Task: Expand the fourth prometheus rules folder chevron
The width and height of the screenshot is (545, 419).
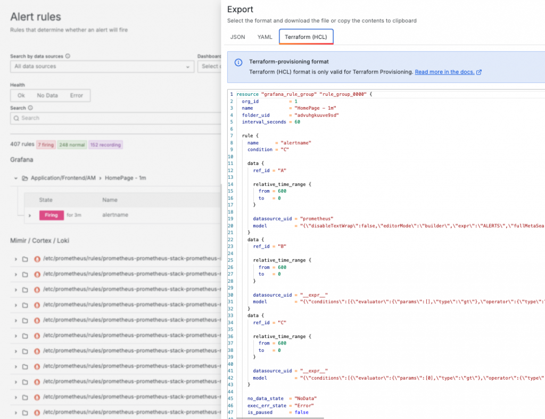Action: click(15, 305)
